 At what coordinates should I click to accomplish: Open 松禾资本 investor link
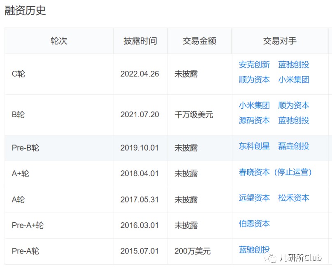(294, 198)
